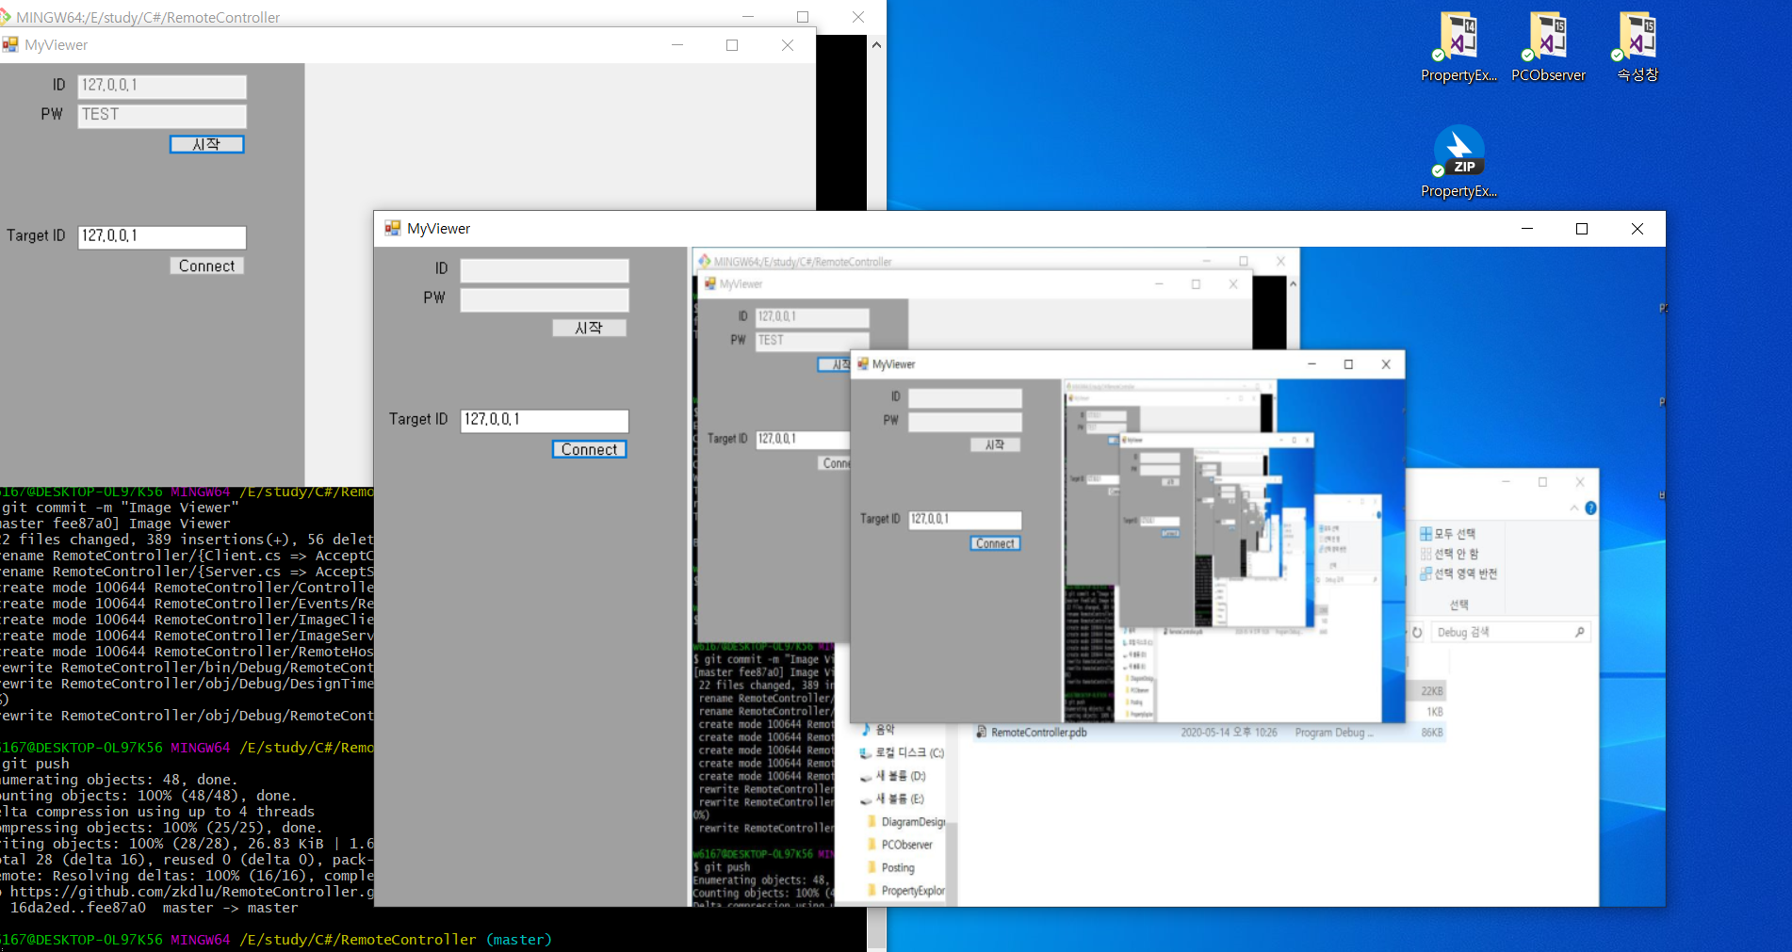Open the 속성창 desktop shortcut

point(1637,47)
